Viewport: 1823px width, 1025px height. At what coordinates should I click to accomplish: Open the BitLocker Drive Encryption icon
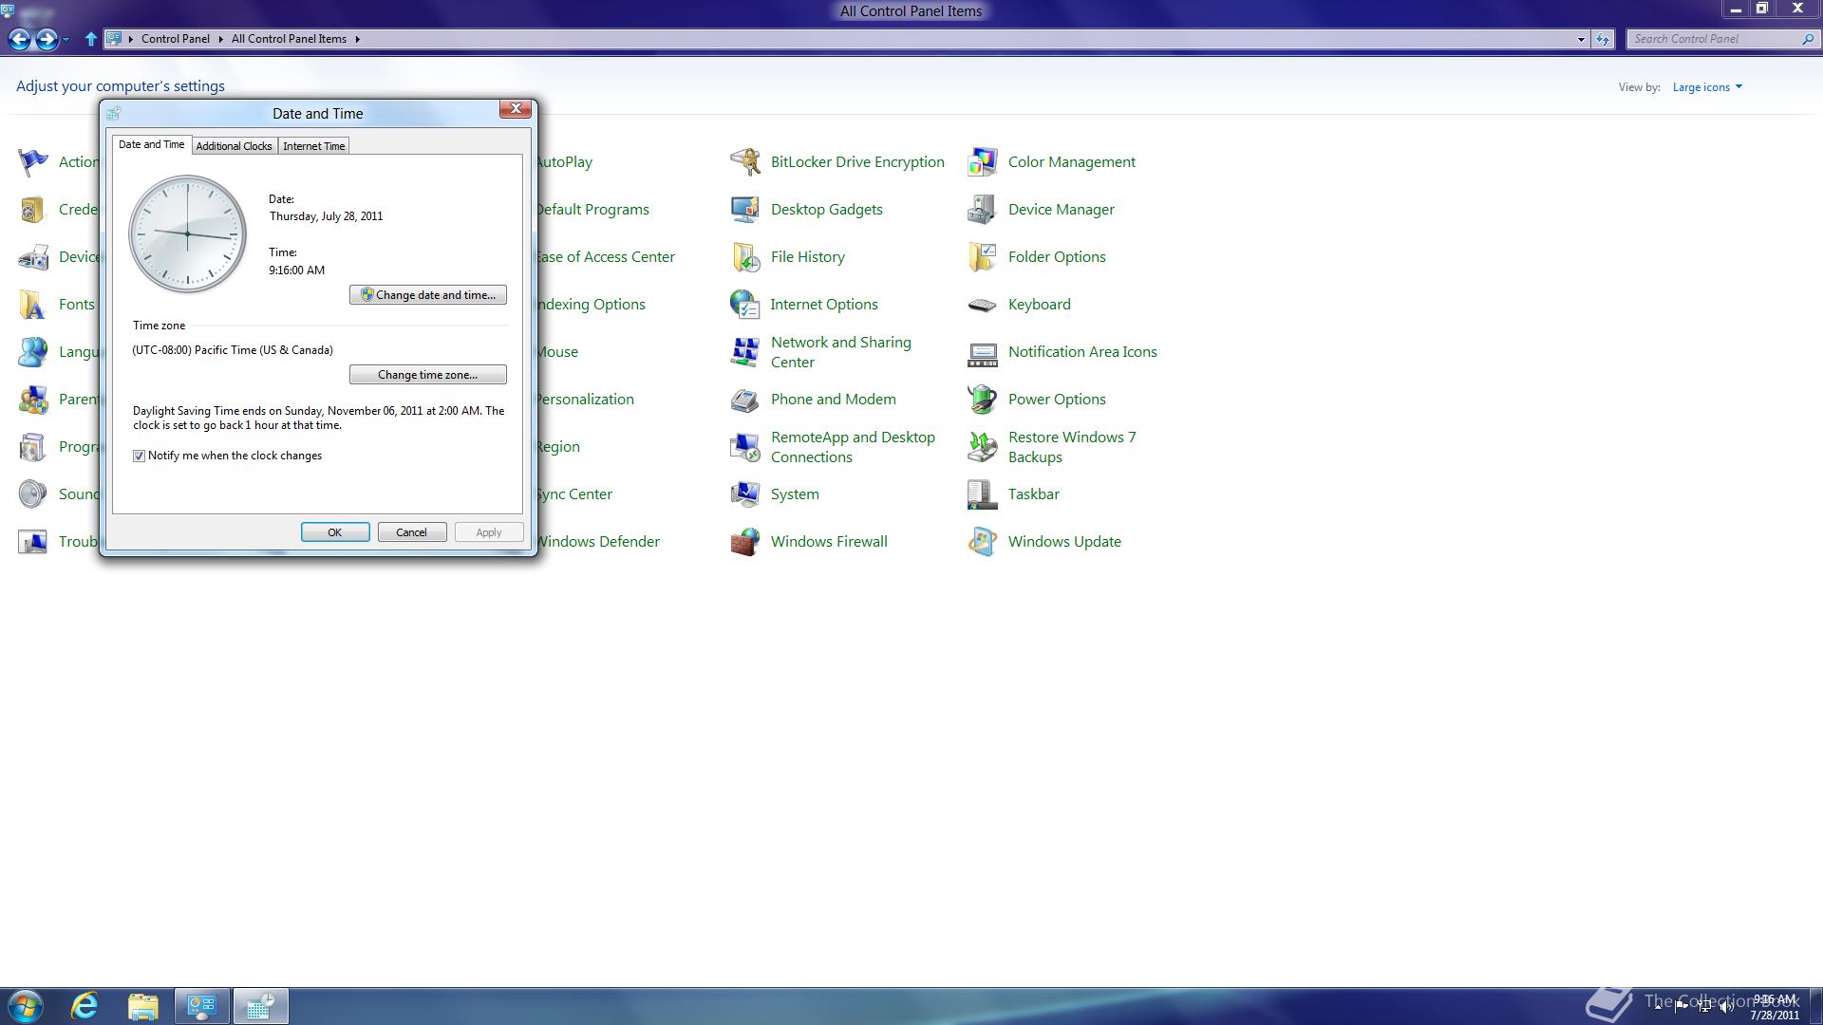click(745, 162)
